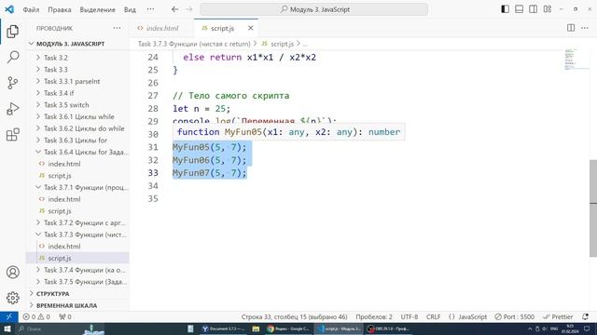Open the Explorer view in activity bar

pyautogui.click(x=12, y=32)
